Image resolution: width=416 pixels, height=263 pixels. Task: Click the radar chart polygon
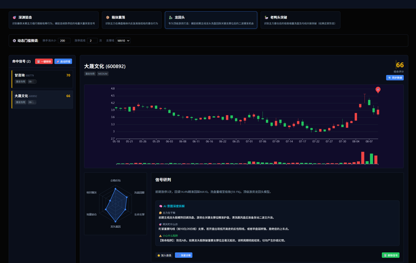point(116,205)
